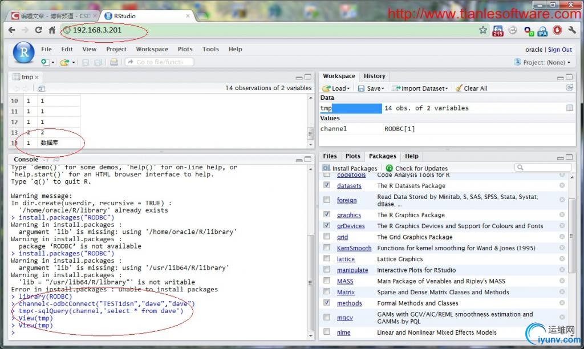Screen dimensions: 584x349
Task: Check the MASS package checkbox
Action: (327, 281)
